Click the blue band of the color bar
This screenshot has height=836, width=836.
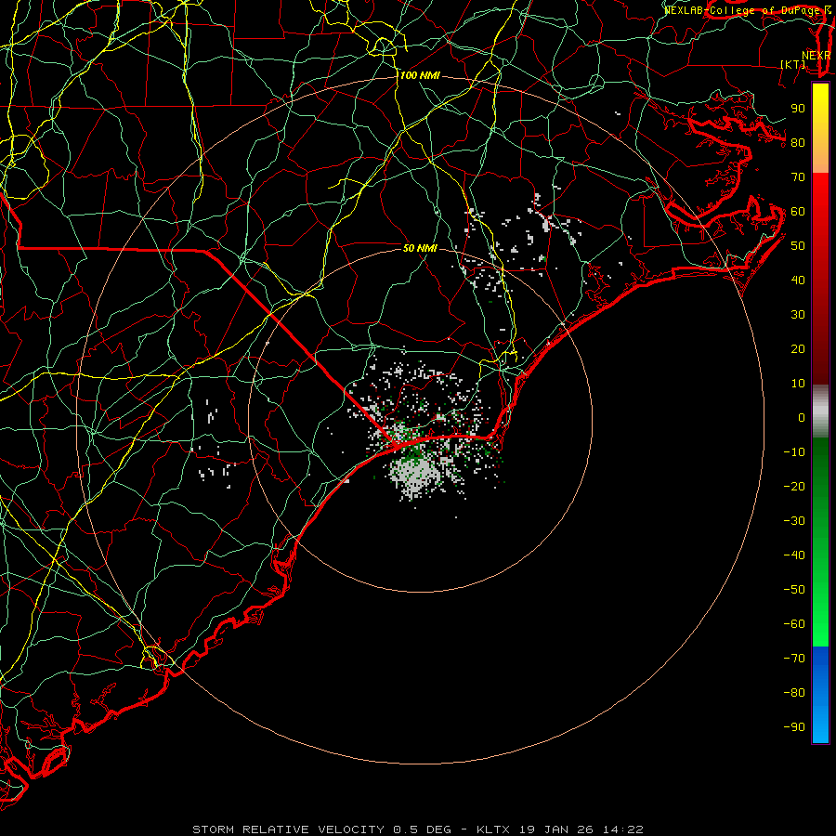(820, 695)
